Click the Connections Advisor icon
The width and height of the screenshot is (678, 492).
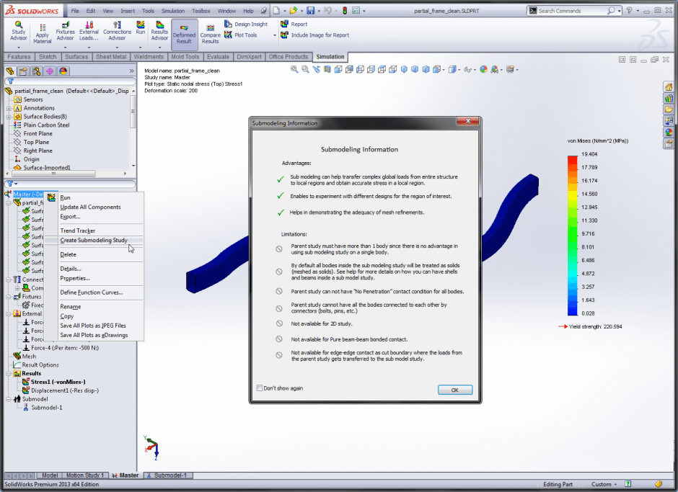(117, 30)
